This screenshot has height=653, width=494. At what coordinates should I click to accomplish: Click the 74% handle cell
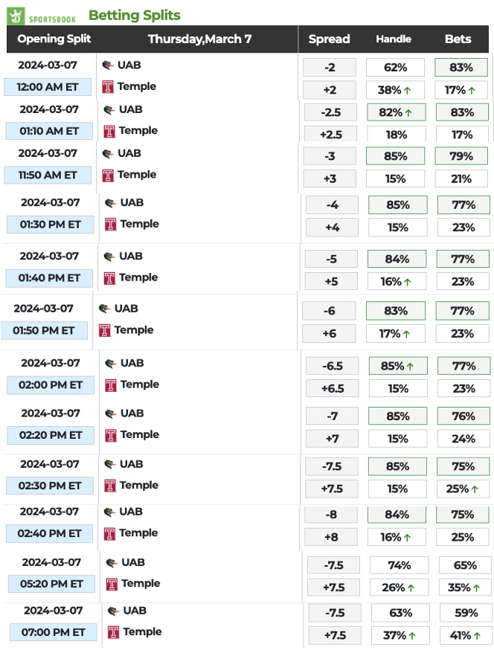pyautogui.click(x=399, y=565)
